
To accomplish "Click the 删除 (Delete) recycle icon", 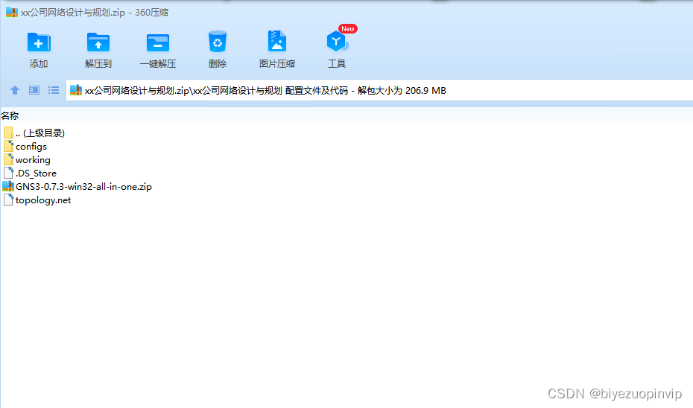I will click(218, 42).
